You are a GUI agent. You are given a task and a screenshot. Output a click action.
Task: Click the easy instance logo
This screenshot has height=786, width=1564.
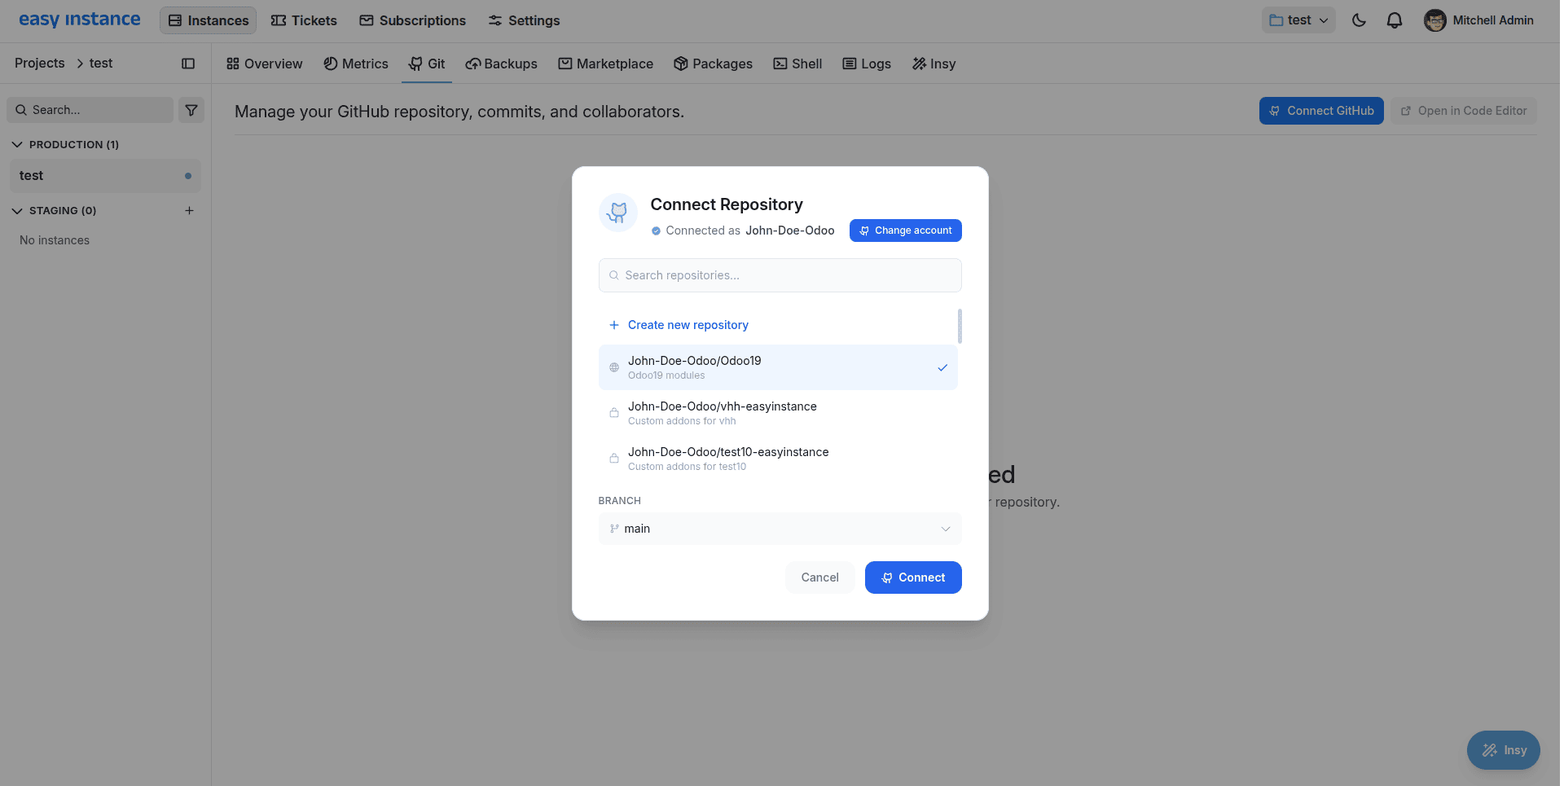tap(80, 20)
